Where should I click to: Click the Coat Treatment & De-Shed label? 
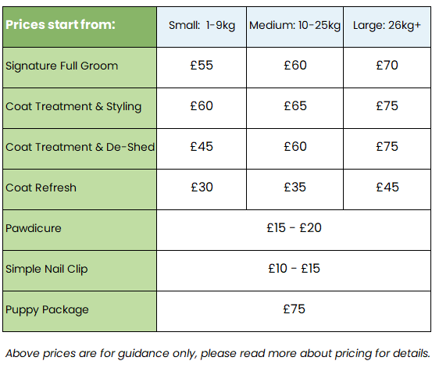(x=80, y=147)
